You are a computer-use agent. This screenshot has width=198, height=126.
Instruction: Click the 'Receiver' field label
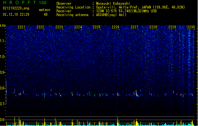point(64,11)
